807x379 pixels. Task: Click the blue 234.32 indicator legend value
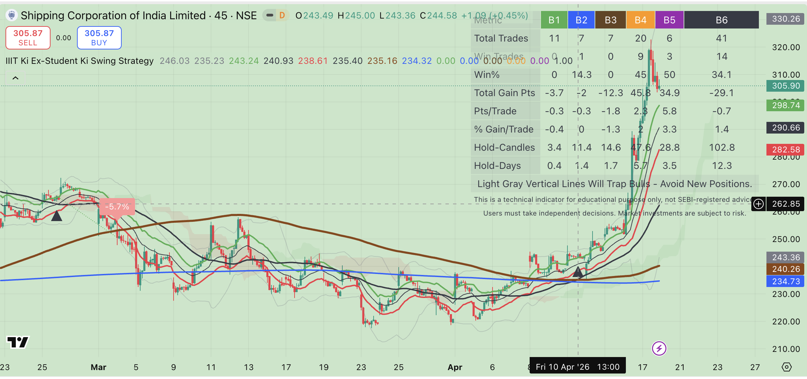[x=417, y=61]
